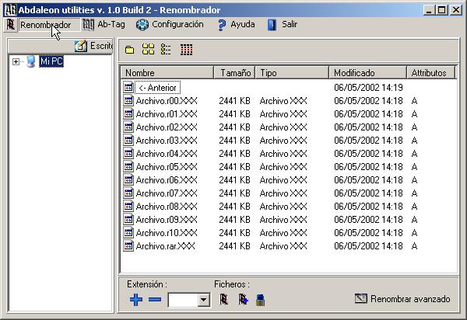
Task: Open the Extensión dropdown list
Action: (x=204, y=300)
